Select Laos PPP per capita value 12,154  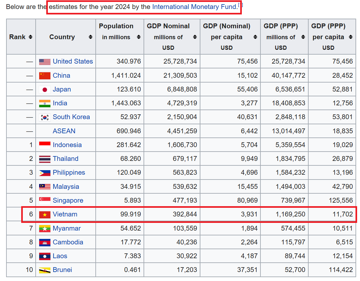pyautogui.click(x=342, y=256)
